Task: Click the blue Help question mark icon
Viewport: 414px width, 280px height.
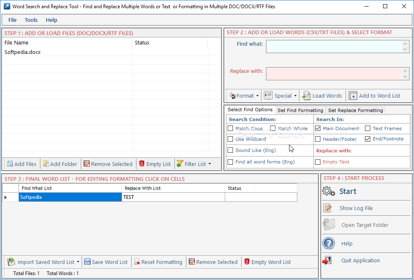Action: click(329, 243)
